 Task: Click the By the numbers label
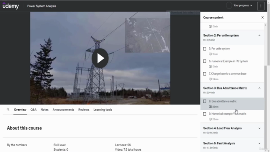[x=17, y=145]
